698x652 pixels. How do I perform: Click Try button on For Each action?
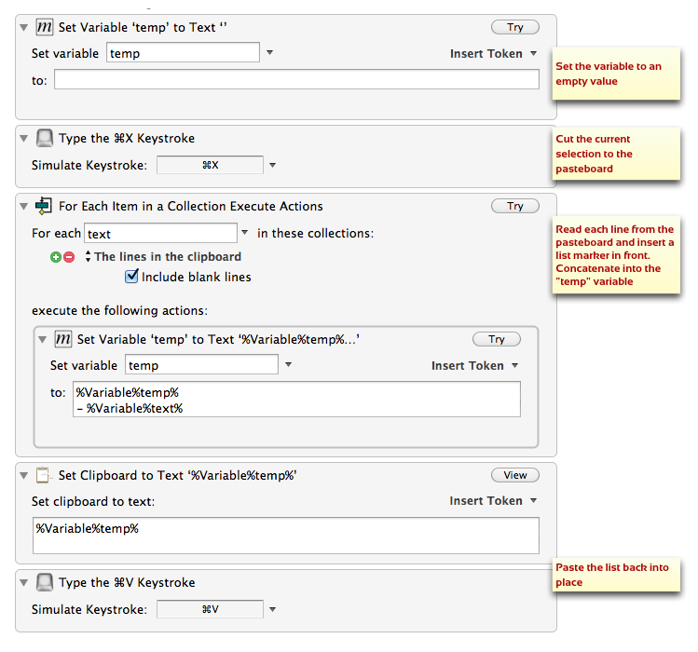[x=515, y=206]
